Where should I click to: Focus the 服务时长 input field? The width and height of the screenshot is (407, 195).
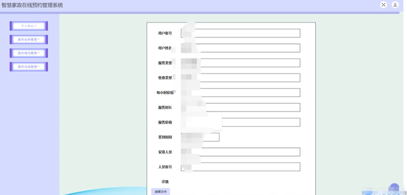(x=240, y=107)
